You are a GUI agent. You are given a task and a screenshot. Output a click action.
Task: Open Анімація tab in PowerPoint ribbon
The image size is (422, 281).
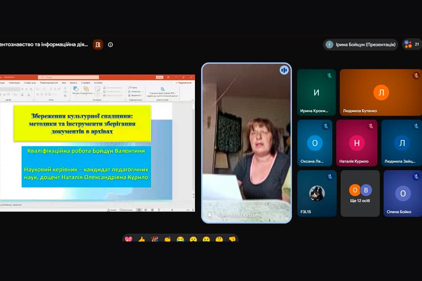pos(14,83)
